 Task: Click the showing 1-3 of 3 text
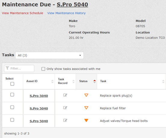17,133
